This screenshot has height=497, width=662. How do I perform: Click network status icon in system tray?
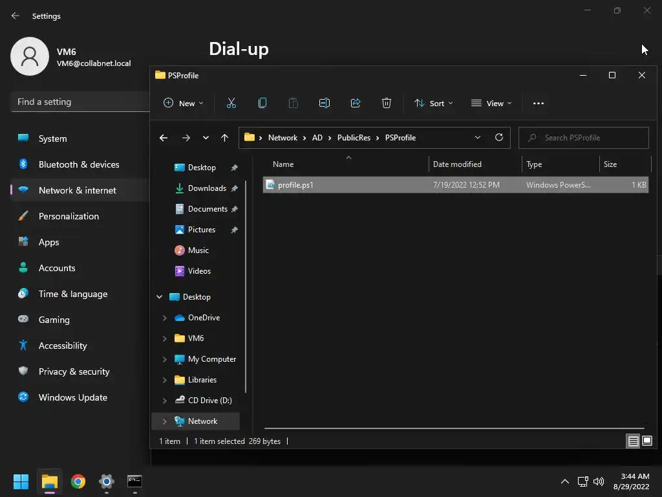pos(582,481)
